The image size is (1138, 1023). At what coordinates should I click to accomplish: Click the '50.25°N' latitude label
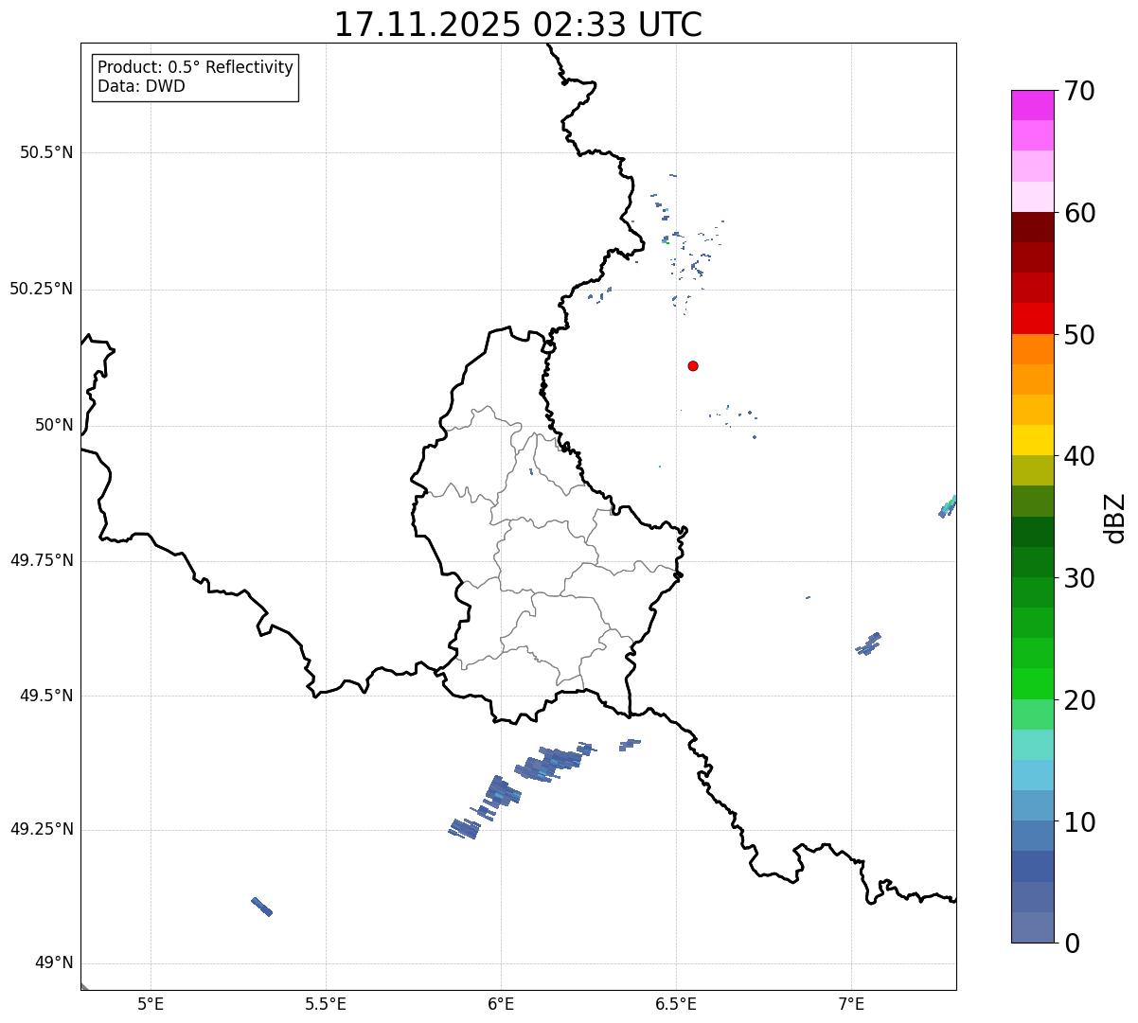(x=41, y=289)
